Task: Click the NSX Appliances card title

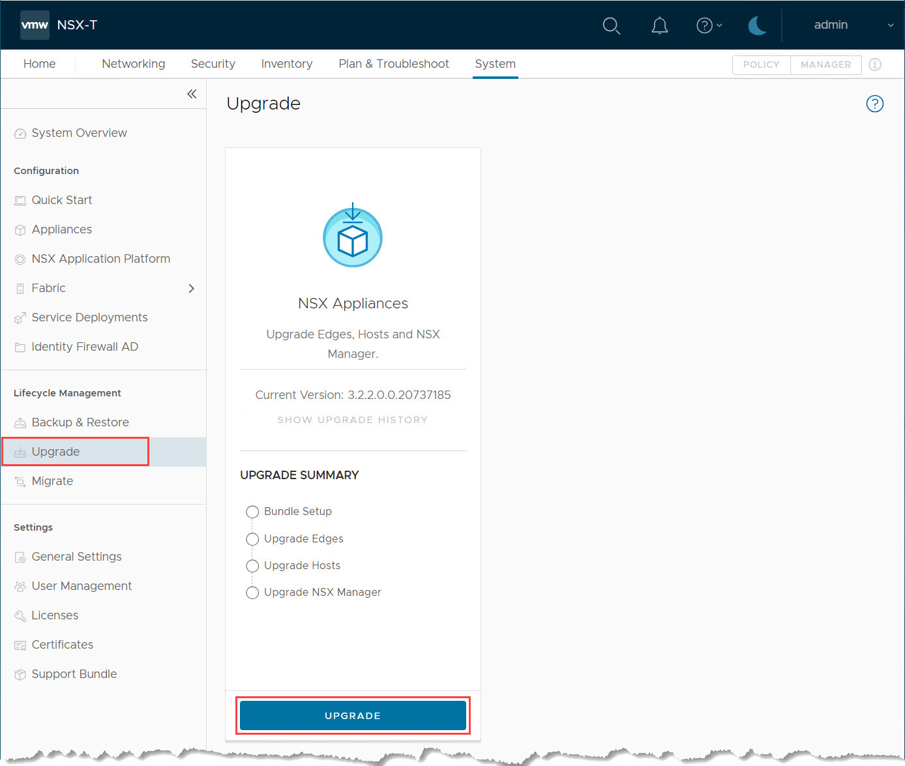Action: click(353, 303)
